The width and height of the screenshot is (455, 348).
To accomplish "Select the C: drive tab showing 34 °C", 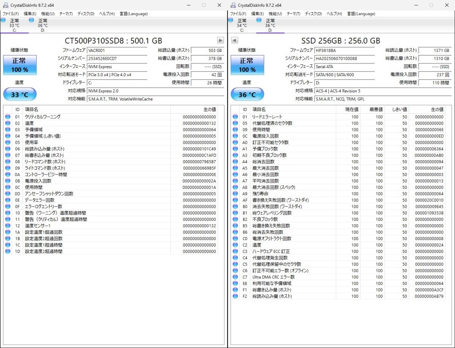I will click(242, 25).
